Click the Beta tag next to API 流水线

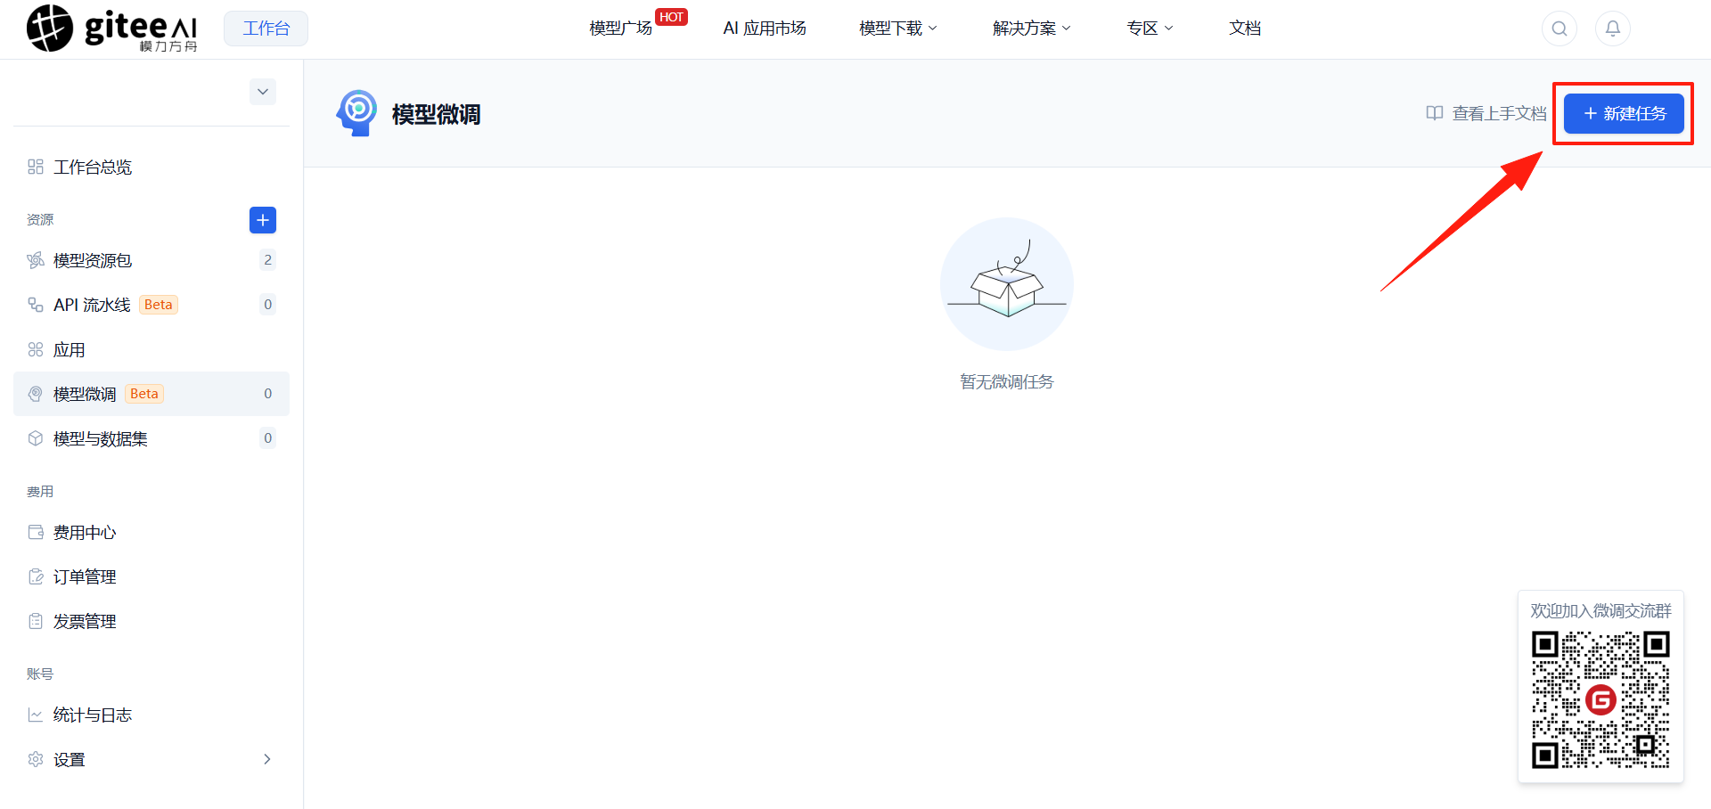click(x=159, y=305)
